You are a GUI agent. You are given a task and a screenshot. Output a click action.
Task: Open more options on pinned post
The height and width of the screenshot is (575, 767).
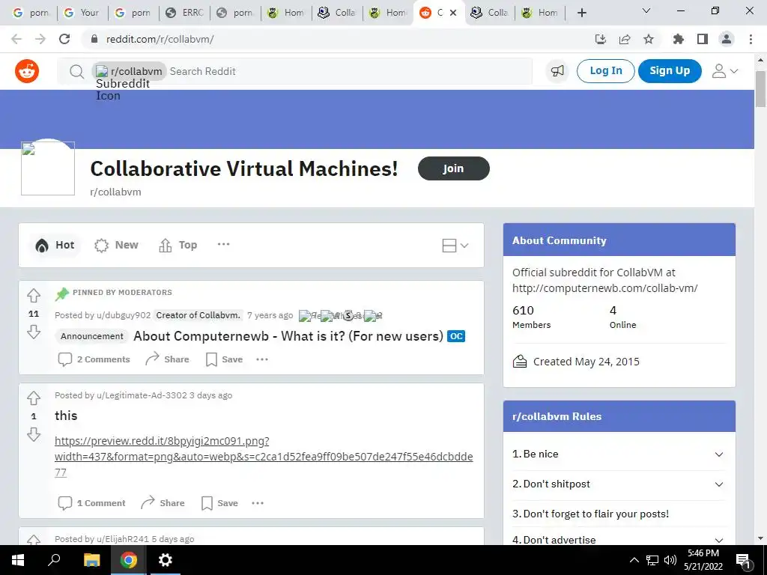[x=262, y=359]
